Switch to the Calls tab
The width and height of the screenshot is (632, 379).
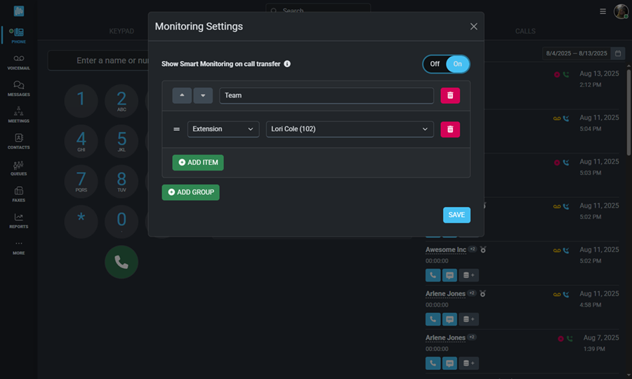pos(525,31)
